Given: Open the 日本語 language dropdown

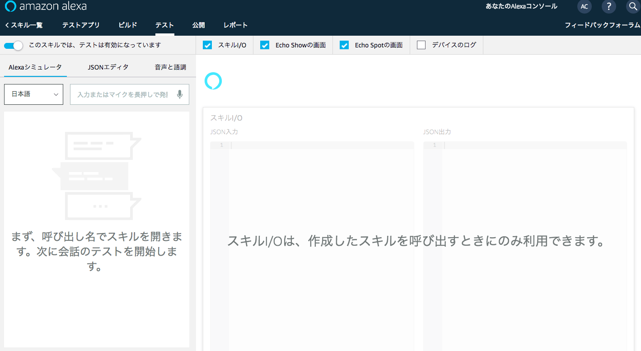Looking at the screenshot, I should tap(33, 94).
